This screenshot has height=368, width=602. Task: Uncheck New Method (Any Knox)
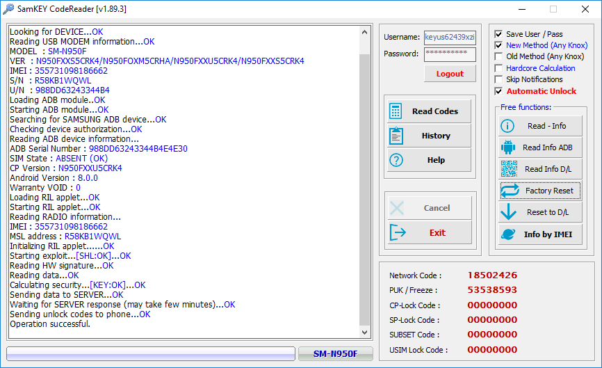498,45
